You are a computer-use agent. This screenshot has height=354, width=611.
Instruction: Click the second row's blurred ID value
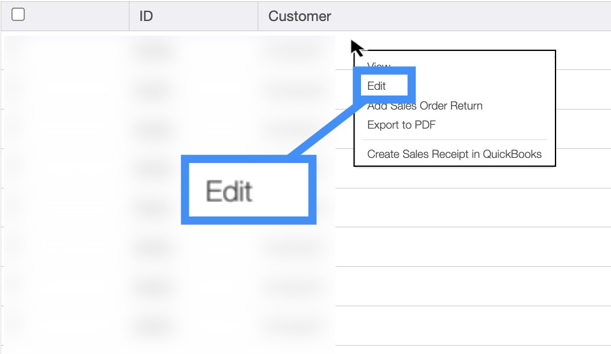pos(153,90)
